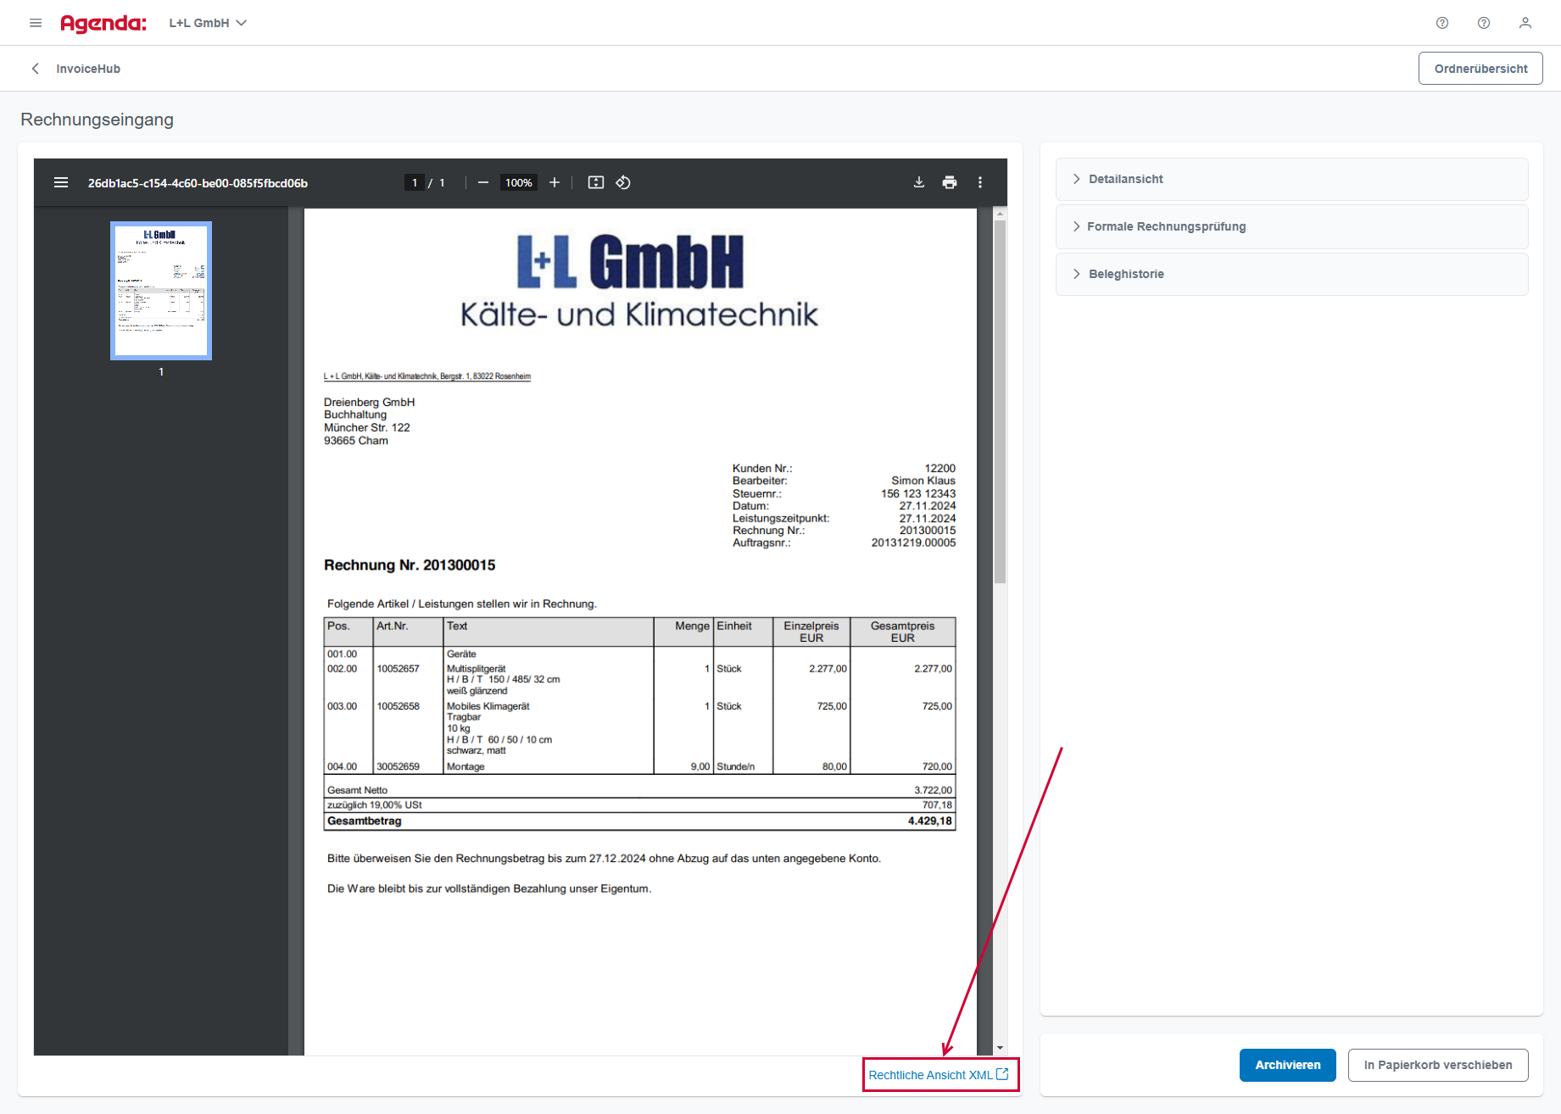Toggle the PDF viewer sidebar
This screenshot has height=1114, width=1561.
61,182
